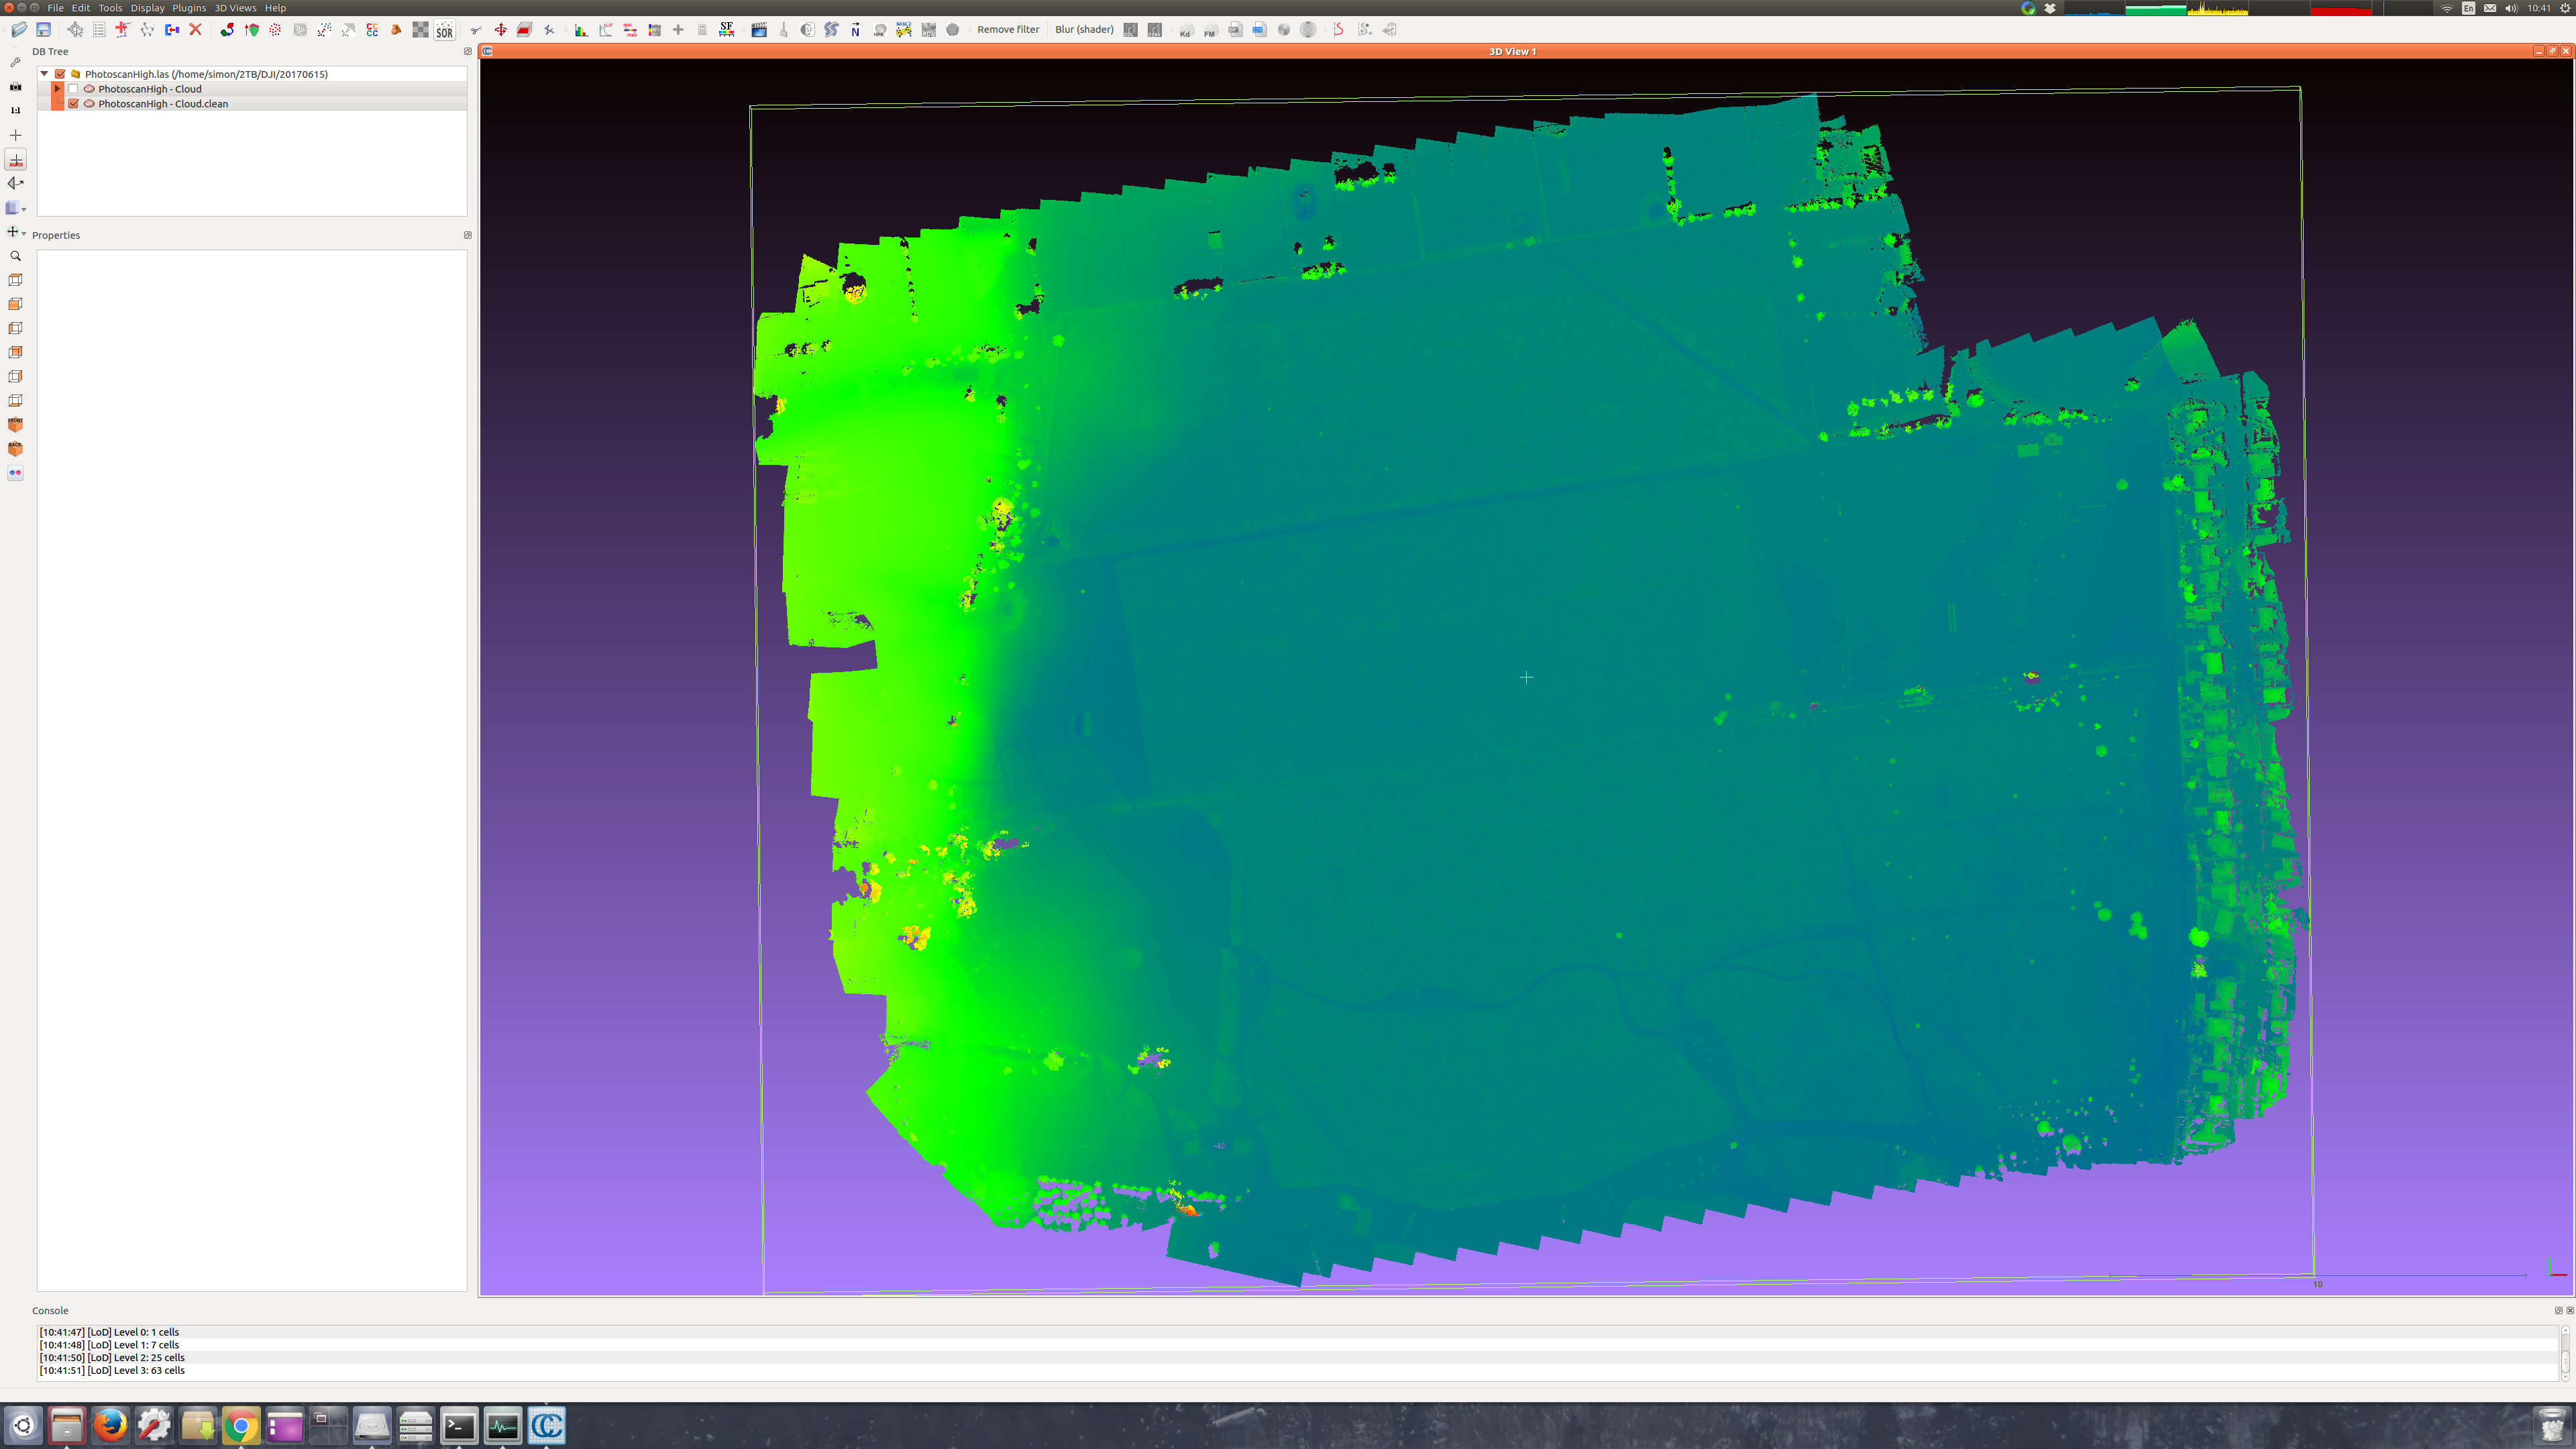Screen dimensions: 2576x1449
Task: Click the PCV plugin icon
Action: click(928, 30)
